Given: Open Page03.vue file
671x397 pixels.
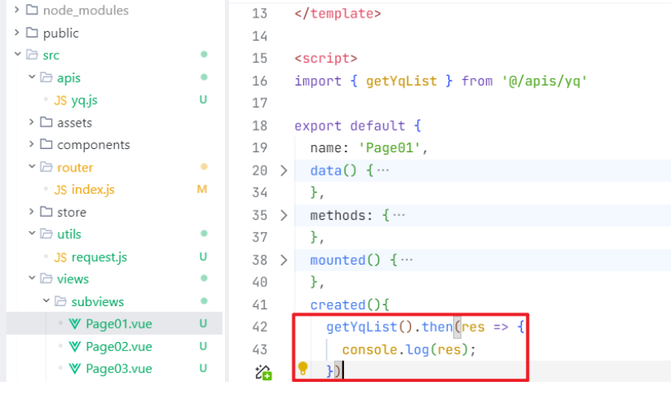Looking at the screenshot, I should [119, 369].
